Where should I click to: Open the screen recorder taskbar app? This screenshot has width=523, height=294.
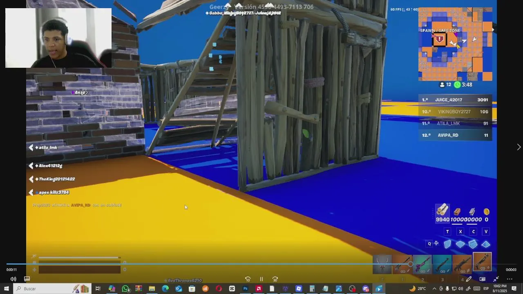pos(352,289)
